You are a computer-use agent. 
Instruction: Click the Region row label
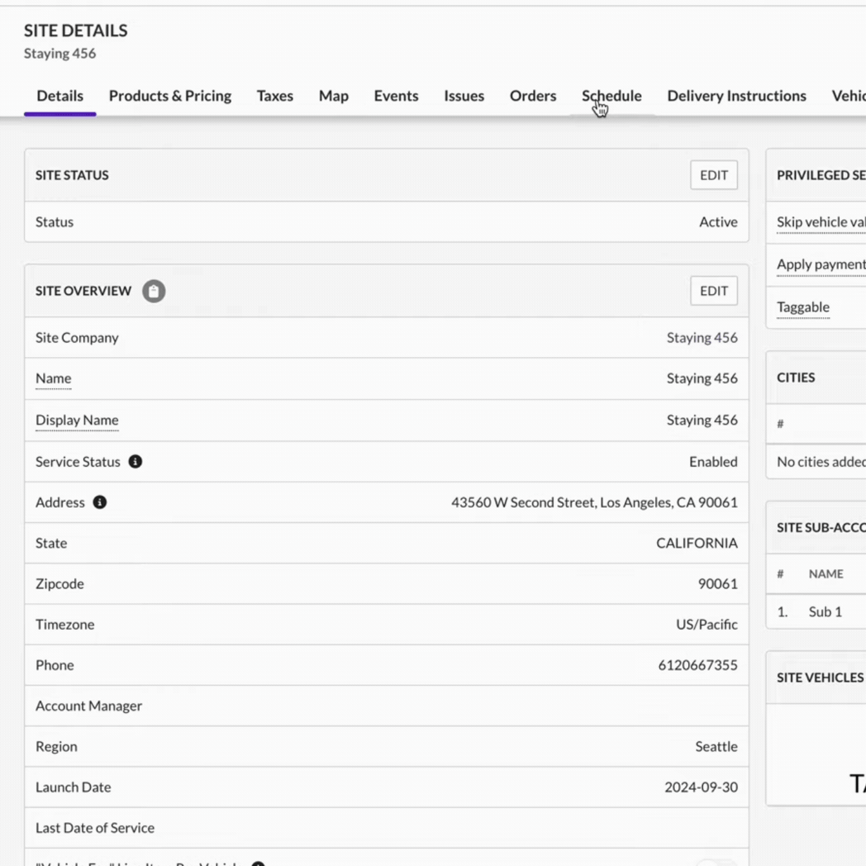coord(56,747)
